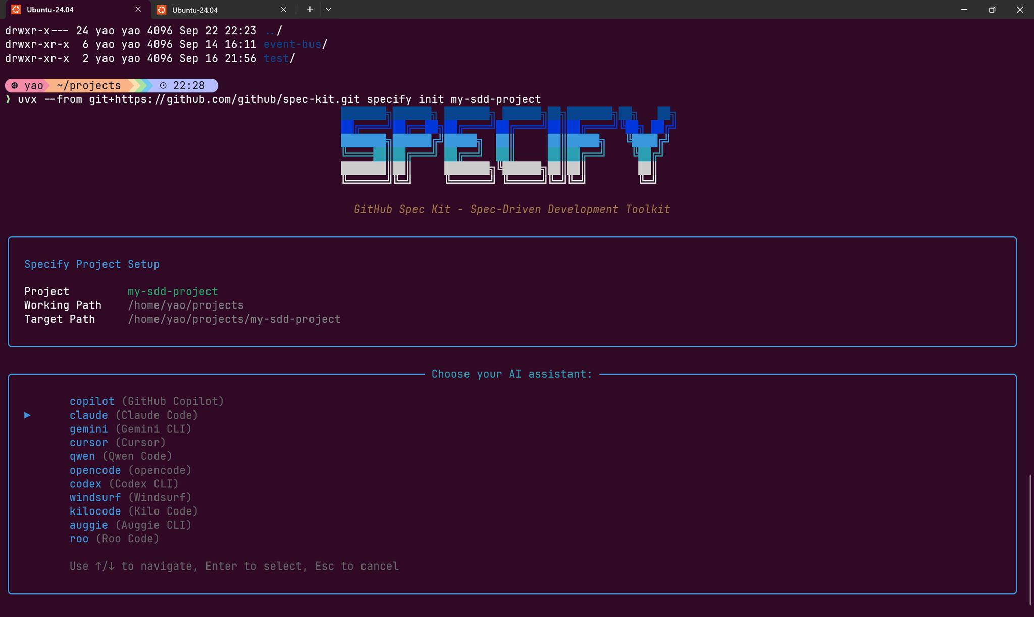This screenshot has width=1034, height=617.
Task: Pick the roo (Roo Code) entry
Action: coord(114,539)
